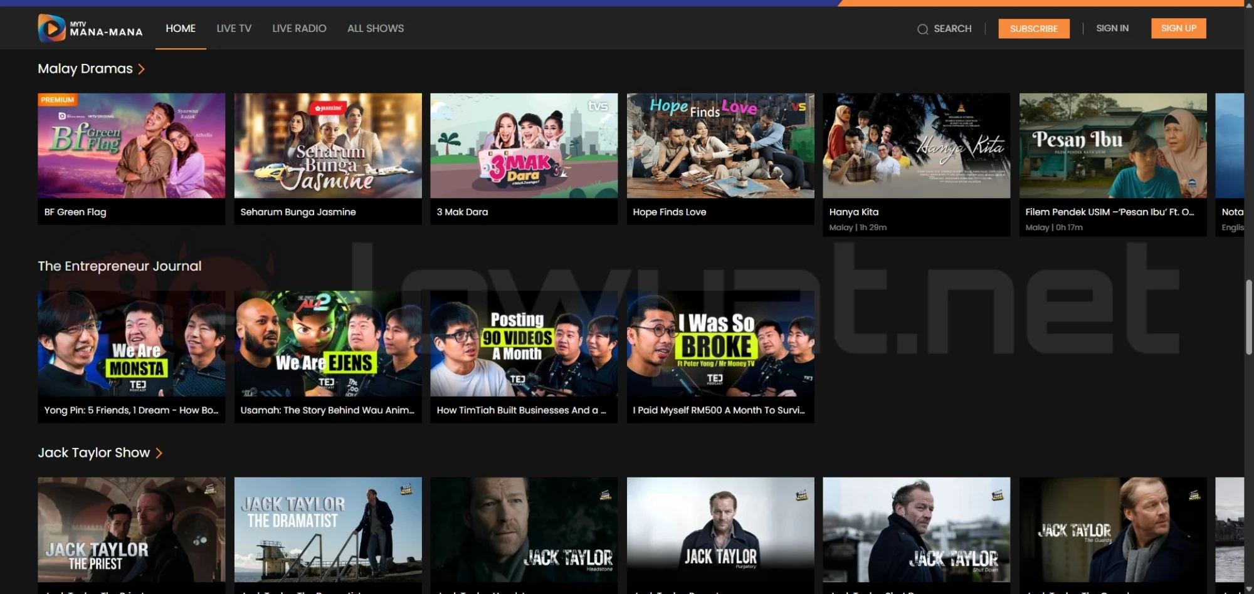Open the Jack Taylor Shot Down thumbnail
This screenshot has width=1254, height=594.
[917, 530]
